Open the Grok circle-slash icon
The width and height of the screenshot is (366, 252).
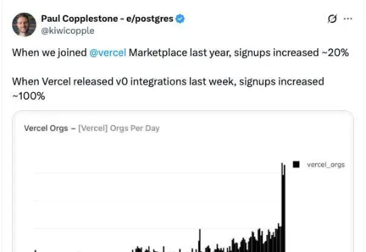point(332,19)
